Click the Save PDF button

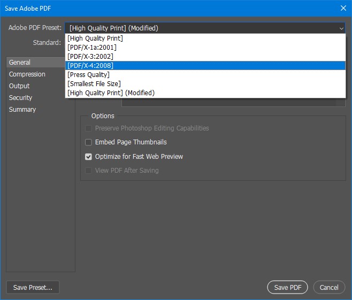coord(288,287)
